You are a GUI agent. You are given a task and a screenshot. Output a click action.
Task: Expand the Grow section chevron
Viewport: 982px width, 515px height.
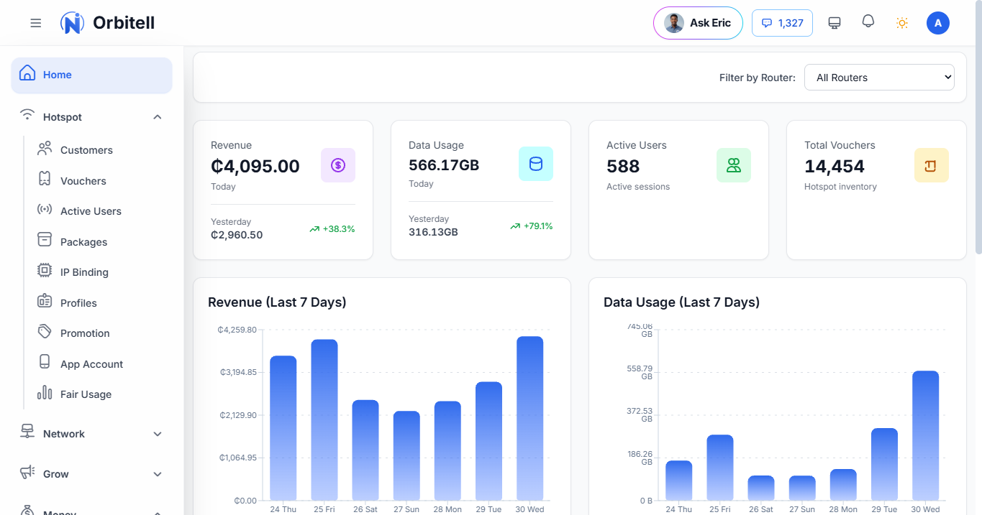click(x=158, y=474)
